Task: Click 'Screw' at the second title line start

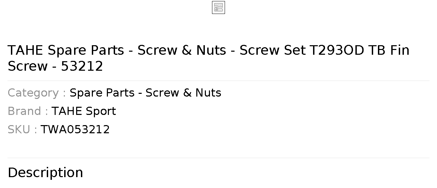Action: (28, 66)
